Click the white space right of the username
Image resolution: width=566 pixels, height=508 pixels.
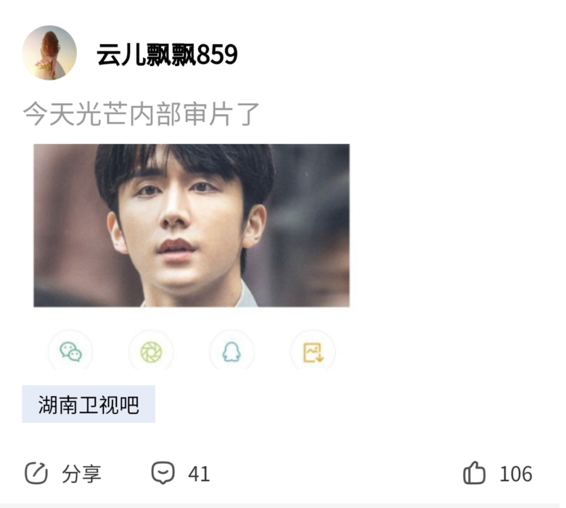pos(397,54)
